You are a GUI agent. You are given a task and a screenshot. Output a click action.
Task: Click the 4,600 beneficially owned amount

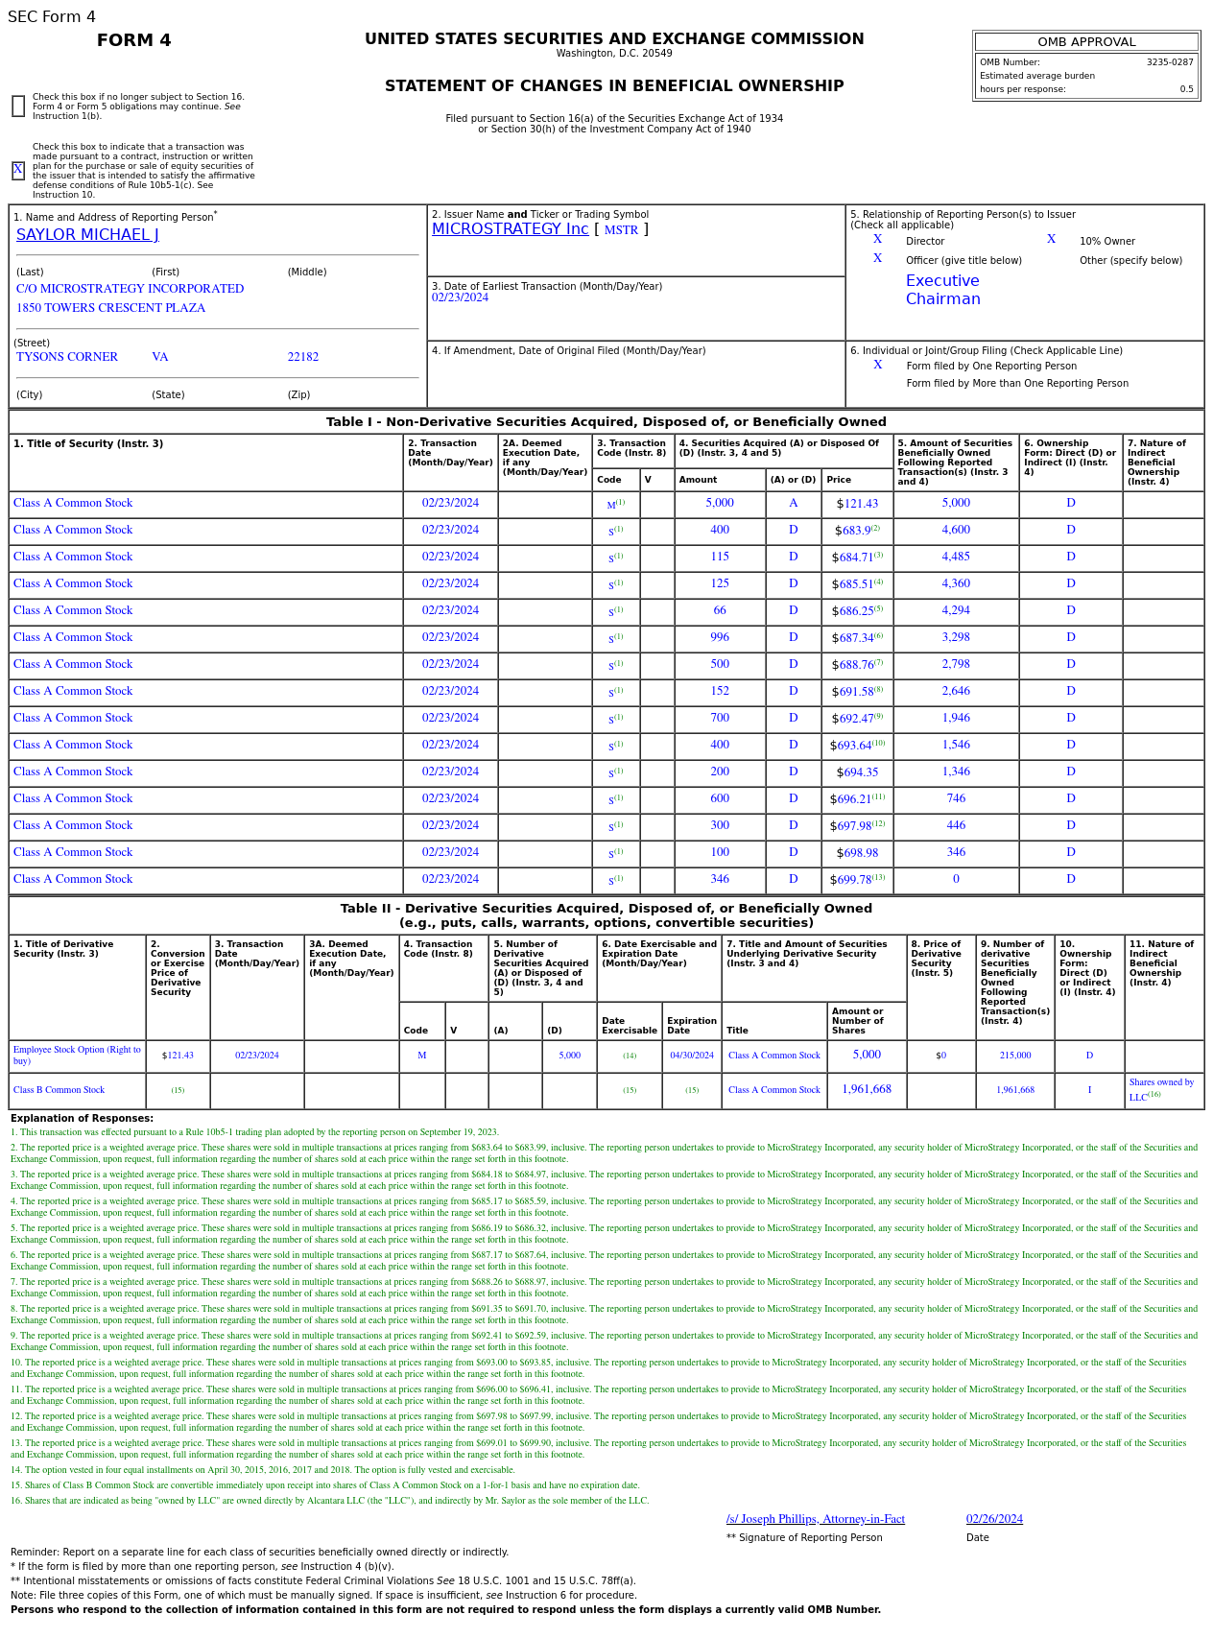pyautogui.click(x=956, y=530)
